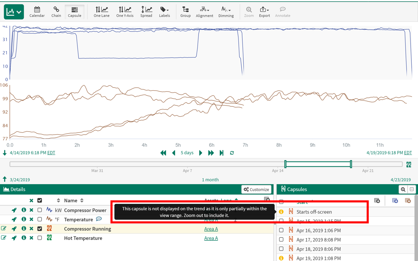
Task: Click the refresh icon beside time navigation
Action: click(x=232, y=153)
